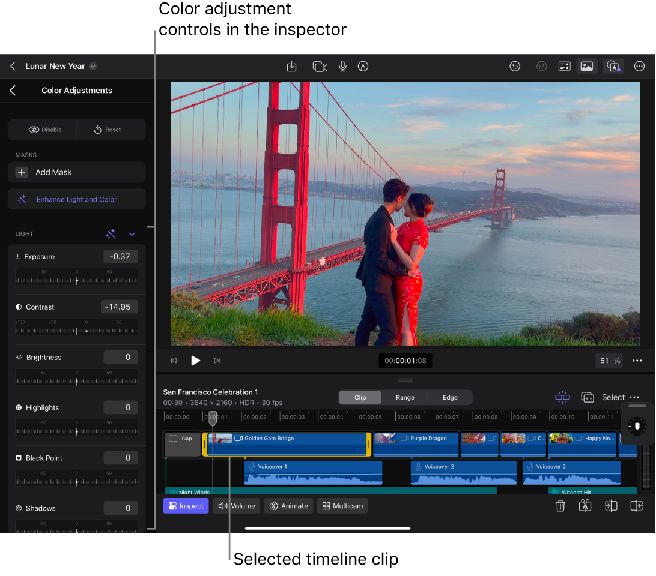Activate the Apple Pencil draw tool

tap(363, 66)
